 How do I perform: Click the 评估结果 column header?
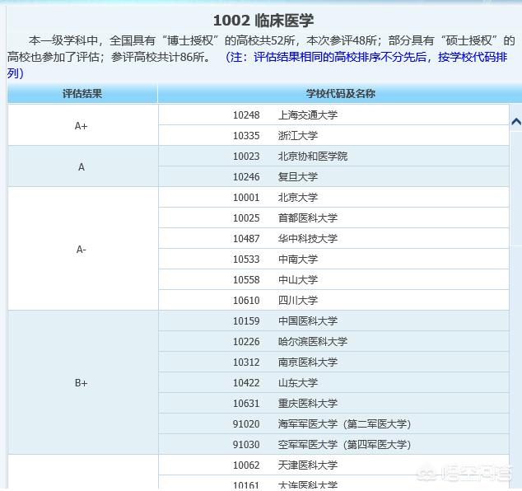[x=82, y=94]
